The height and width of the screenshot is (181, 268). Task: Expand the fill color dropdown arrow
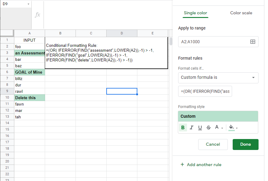237,128
